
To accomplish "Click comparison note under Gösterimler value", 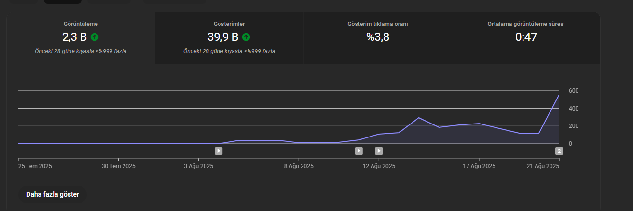I will click(229, 51).
